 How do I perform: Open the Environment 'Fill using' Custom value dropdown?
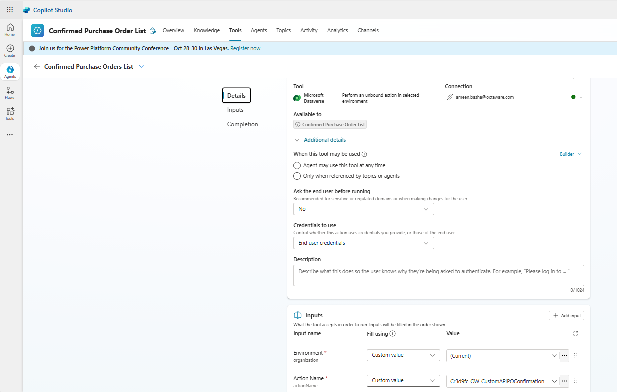[403, 355]
